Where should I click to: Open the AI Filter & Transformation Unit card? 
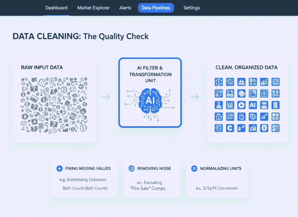(x=150, y=92)
